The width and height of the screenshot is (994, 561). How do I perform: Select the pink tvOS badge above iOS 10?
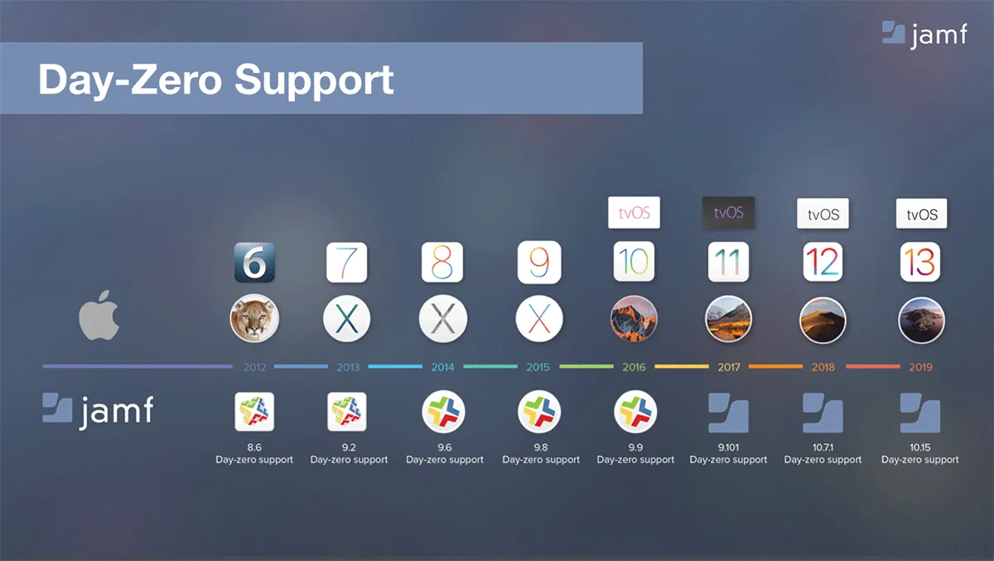pos(635,213)
